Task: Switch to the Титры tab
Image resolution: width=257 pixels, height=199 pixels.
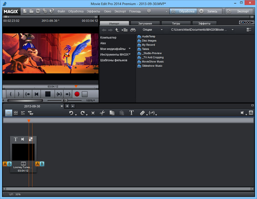Action: 176,23
